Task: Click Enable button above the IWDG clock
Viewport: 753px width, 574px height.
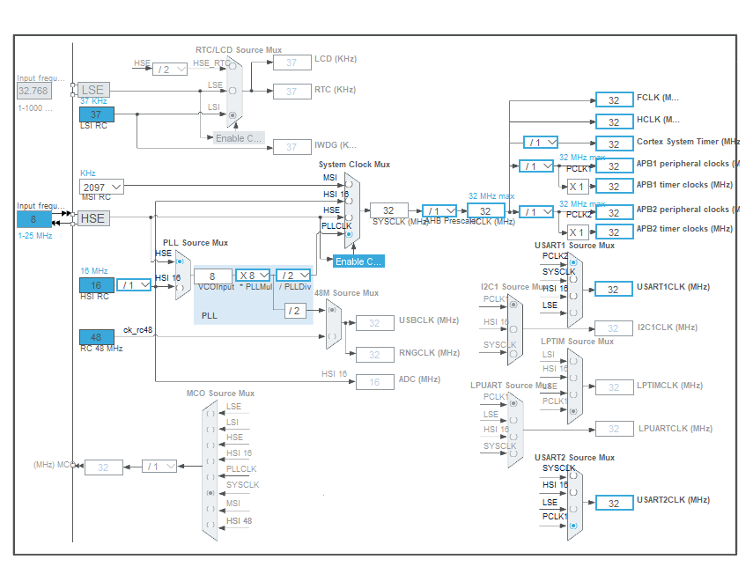Action: pos(239,138)
